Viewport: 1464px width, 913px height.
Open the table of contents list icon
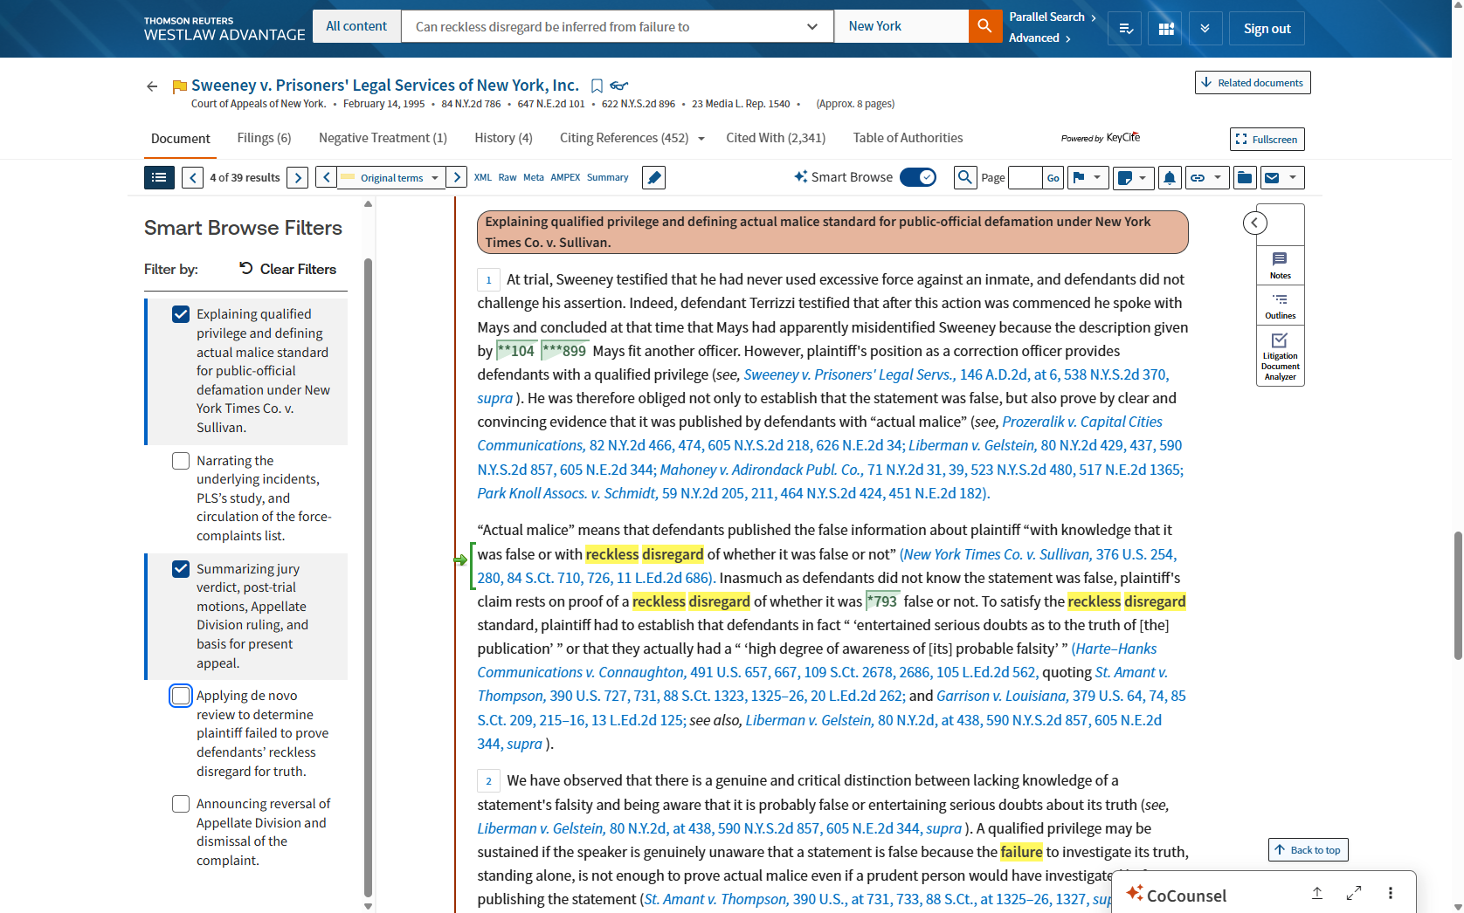[x=159, y=178]
